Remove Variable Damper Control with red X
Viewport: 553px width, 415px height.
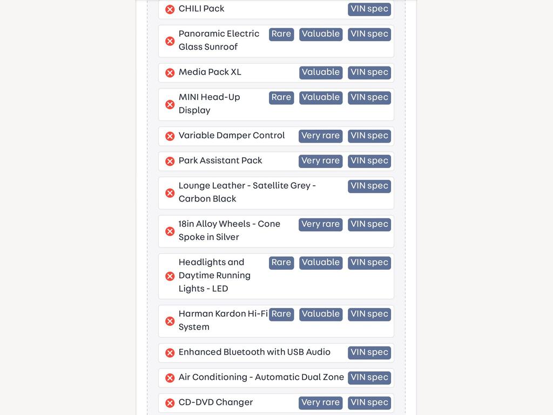click(170, 136)
